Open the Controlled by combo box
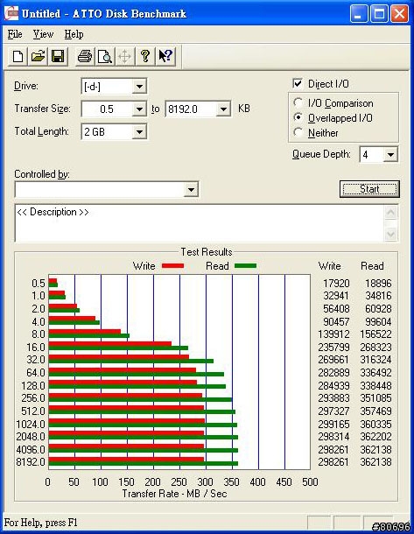 coord(107,189)
